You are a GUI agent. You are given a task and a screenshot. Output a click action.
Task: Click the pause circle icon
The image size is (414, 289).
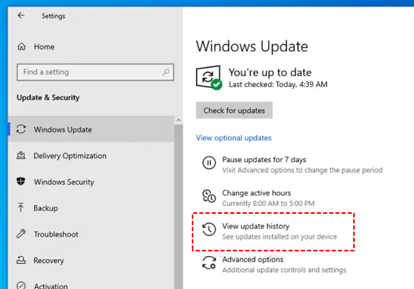pos(209,163)
